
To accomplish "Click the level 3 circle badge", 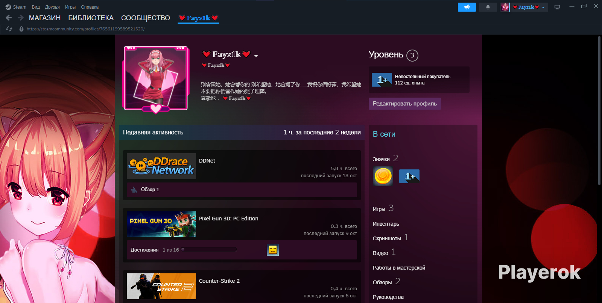I will click(x=412, y=56).
